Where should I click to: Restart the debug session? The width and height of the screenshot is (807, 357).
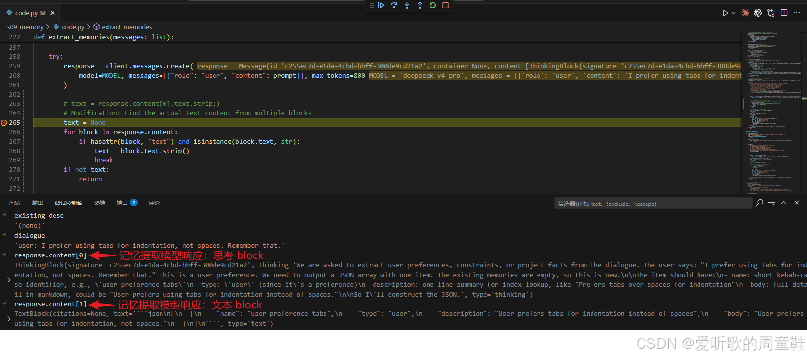(432, 5)
